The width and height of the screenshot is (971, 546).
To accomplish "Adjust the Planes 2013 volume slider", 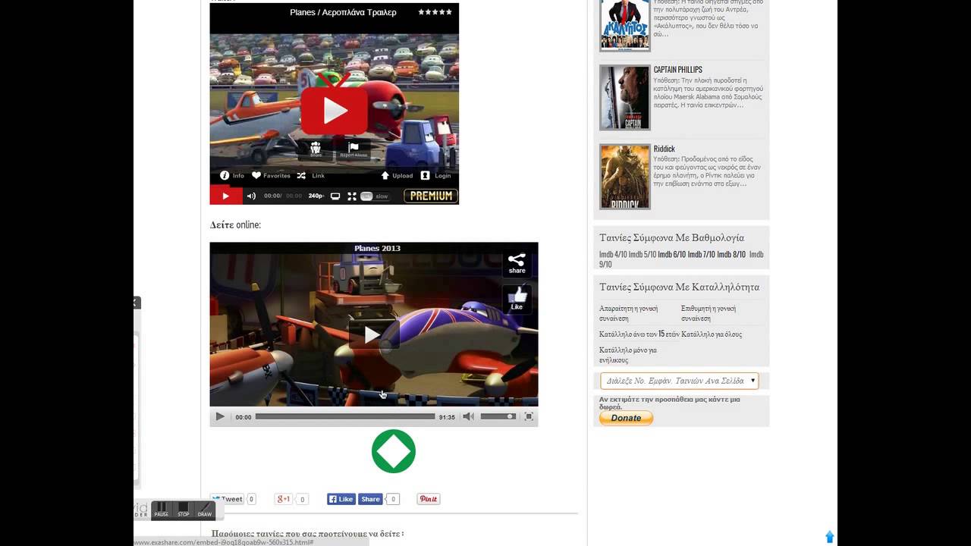I will click(498, 416).
